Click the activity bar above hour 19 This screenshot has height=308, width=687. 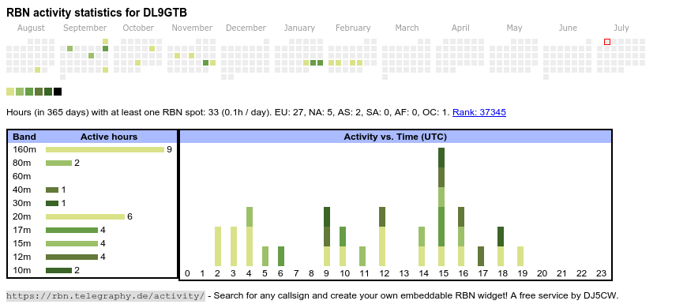pyautogui.click(x=520, y=257)
